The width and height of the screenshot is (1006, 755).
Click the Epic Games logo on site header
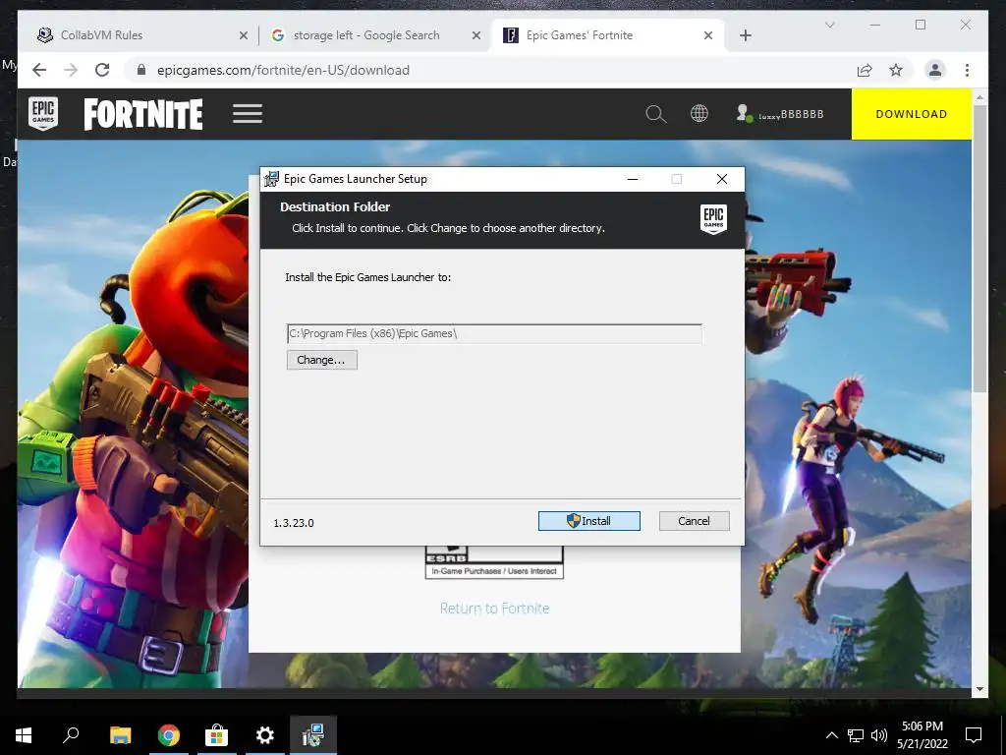pos(43,114)
